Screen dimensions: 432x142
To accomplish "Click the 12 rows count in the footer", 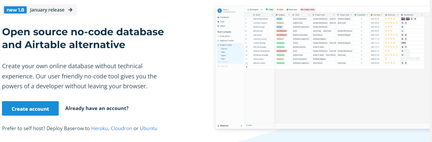I will [249, 125].
